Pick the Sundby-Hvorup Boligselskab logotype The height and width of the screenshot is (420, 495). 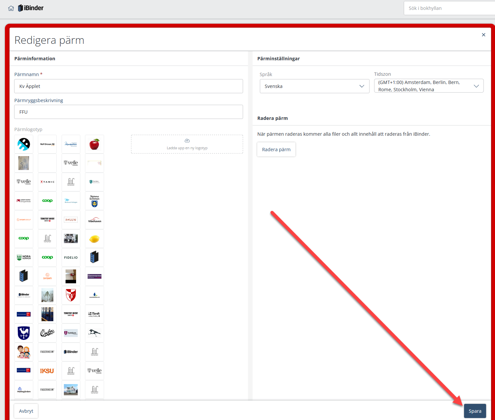(x=24, y=201)
